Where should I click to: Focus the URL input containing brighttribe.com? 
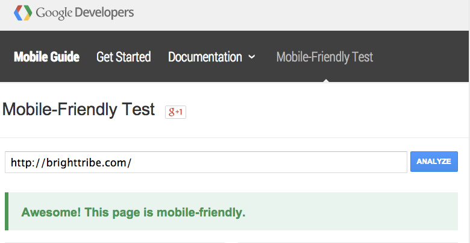pos(206,162)
